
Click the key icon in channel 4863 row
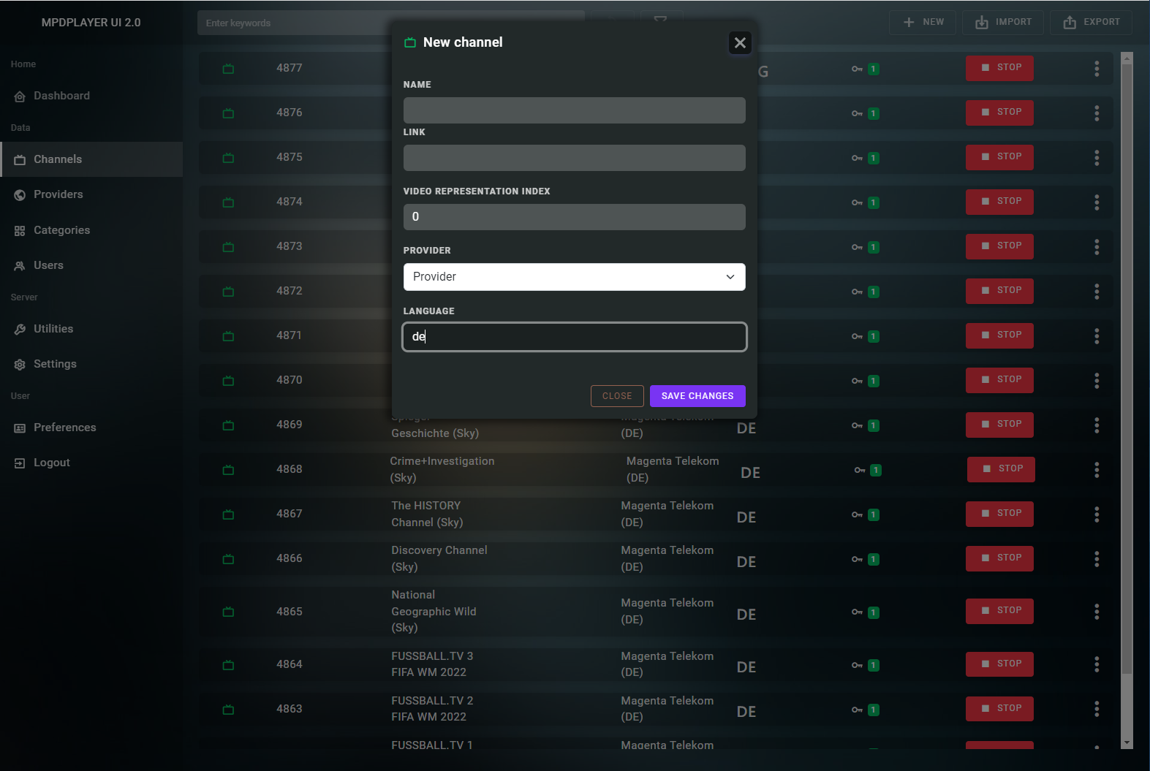point(857,710)
